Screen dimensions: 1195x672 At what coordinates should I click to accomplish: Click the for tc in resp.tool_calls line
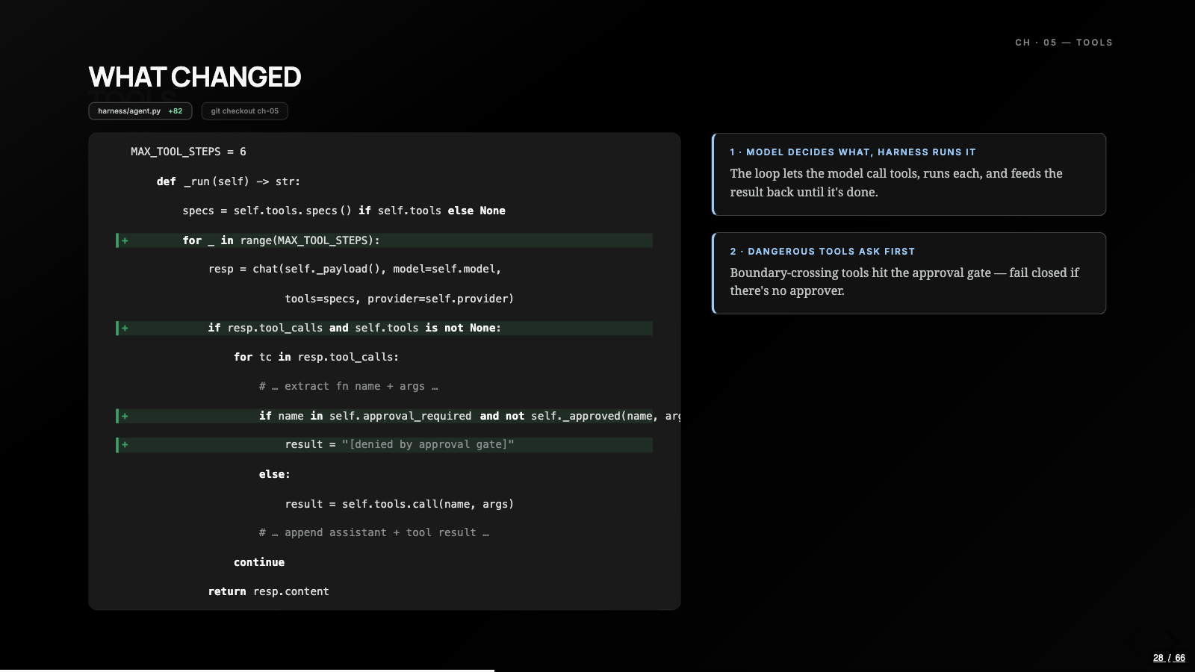(316, 357)
